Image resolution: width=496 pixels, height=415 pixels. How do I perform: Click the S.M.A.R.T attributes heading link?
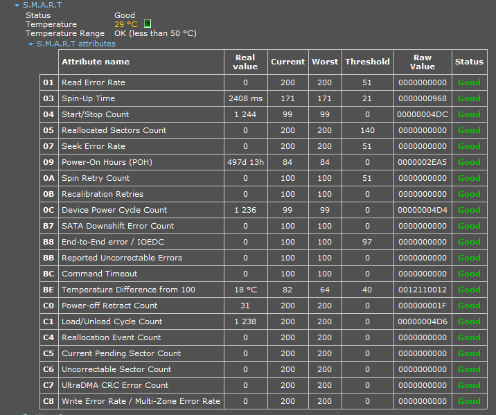[76, 44]
